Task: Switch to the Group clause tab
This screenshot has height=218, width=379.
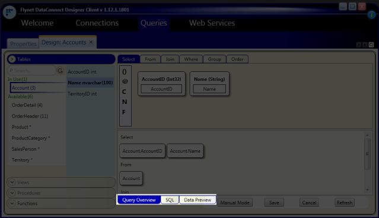Action: pos(214,59)
